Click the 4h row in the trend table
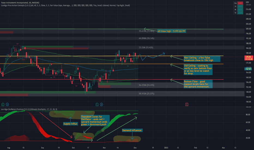This screenshot has width=254, height=150. click(x=238, y=10)
